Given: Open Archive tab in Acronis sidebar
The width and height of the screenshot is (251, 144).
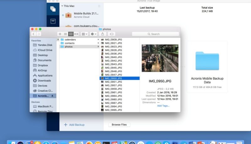Looking at the screenshot, I should click(53, 21).
